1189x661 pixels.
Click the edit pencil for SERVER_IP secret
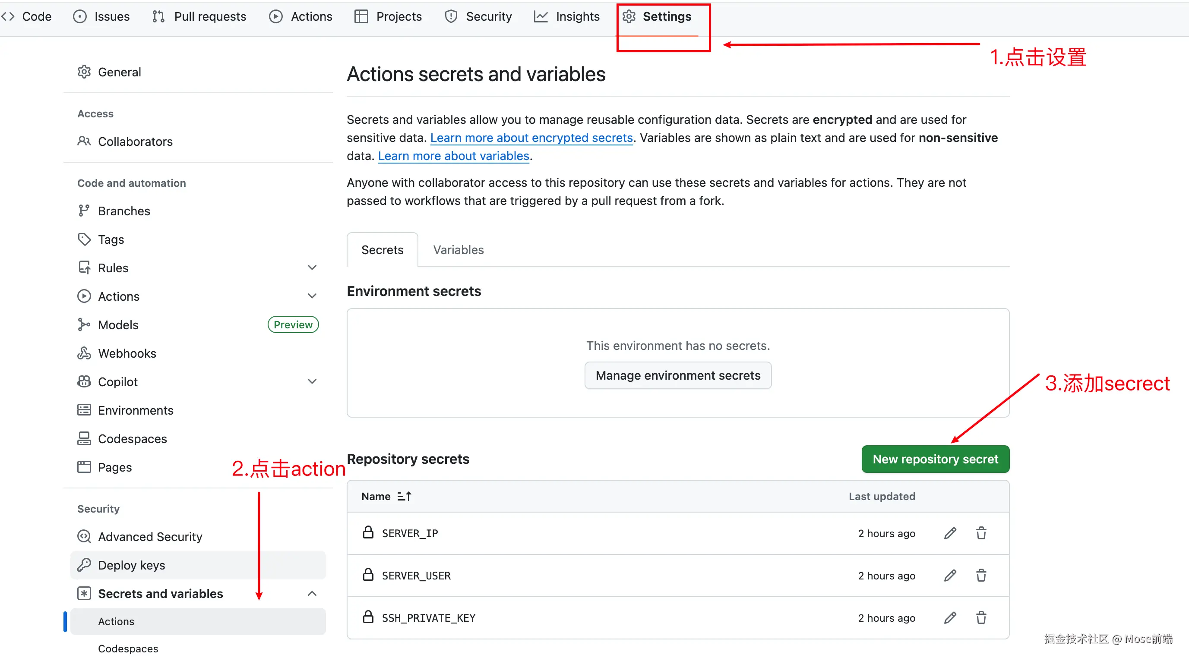[950, 533]
